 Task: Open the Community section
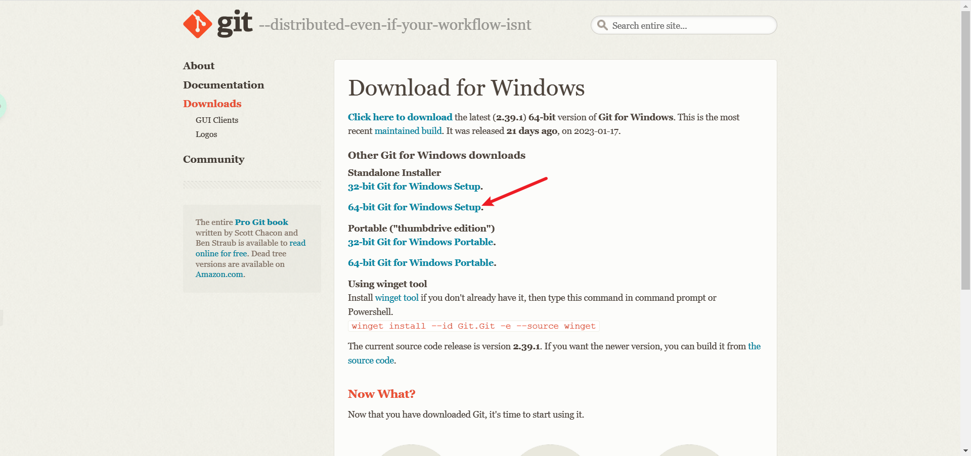pyautogui.click(x=214, y=159)
